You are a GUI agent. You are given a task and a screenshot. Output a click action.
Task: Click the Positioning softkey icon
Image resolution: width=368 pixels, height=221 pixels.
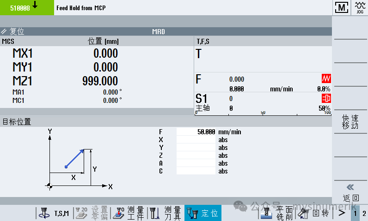click(x=192, y=213)
